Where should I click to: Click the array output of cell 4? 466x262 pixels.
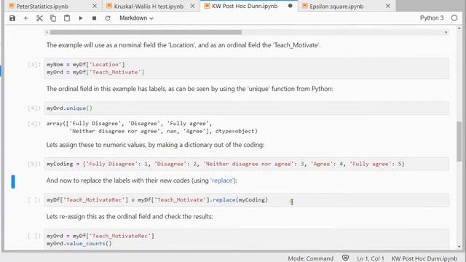(x=152, y=127)
